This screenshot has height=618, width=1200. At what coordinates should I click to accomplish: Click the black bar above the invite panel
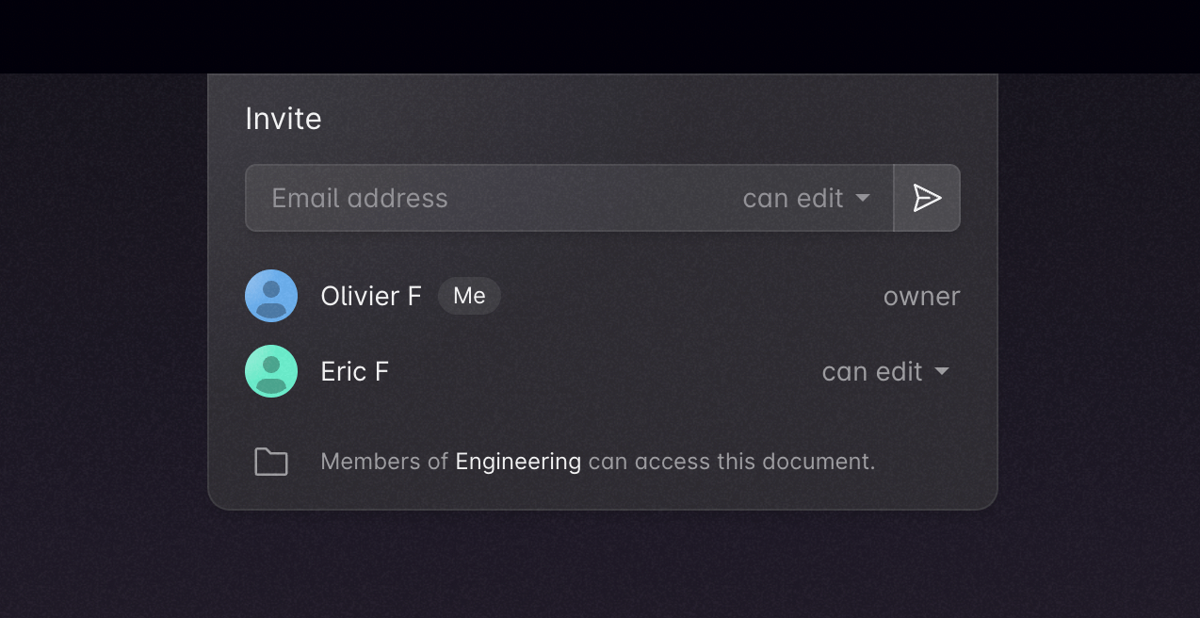(x=600, y=36)
